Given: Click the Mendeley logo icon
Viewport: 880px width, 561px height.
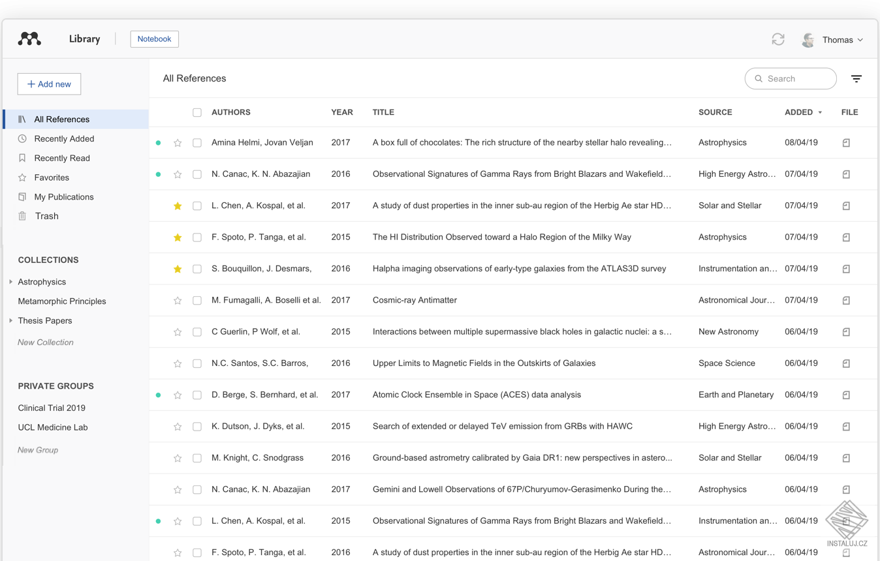Looking at the screenshot, I should (29, 38).
